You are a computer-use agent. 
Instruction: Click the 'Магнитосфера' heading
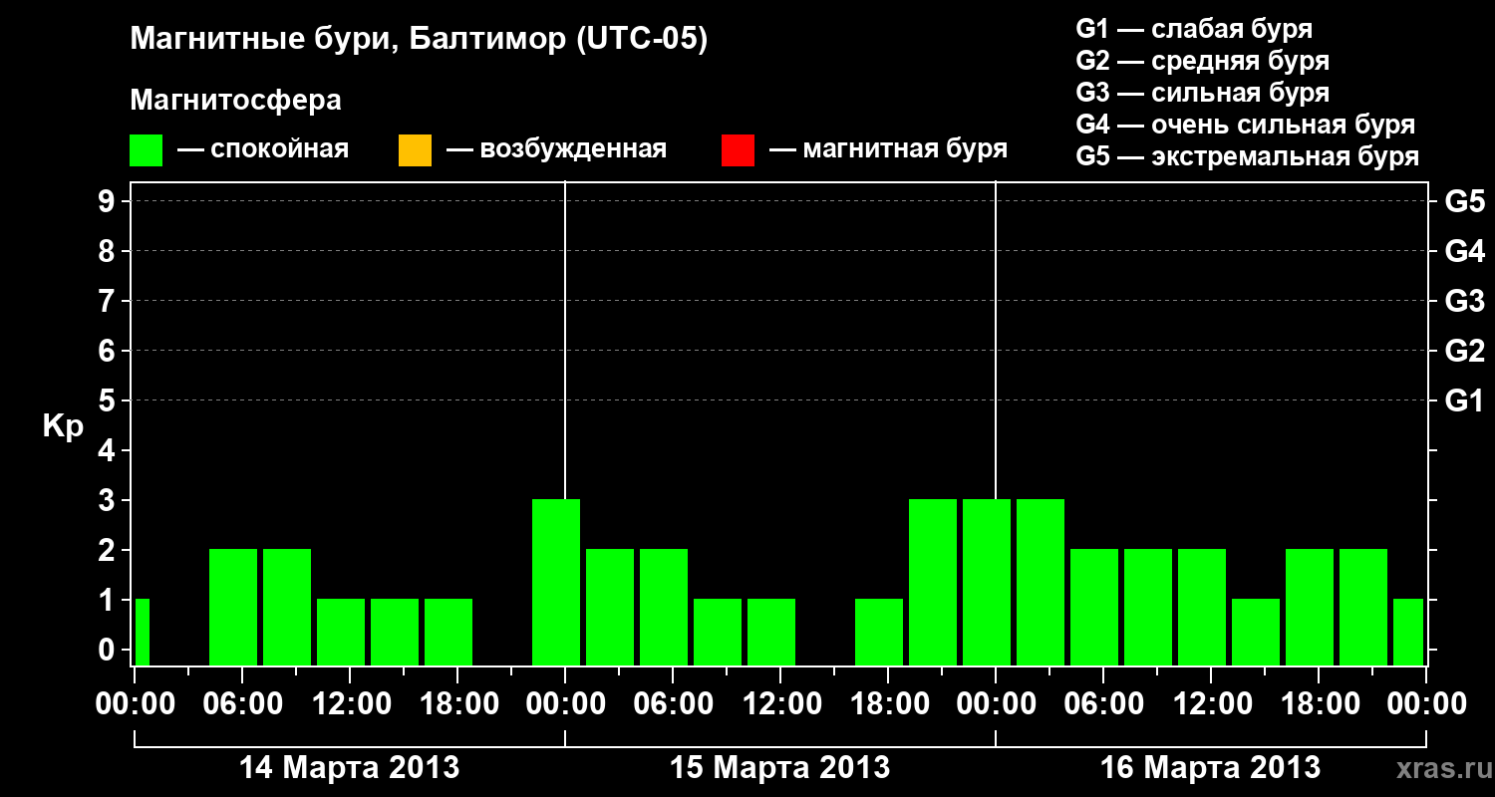235,101
